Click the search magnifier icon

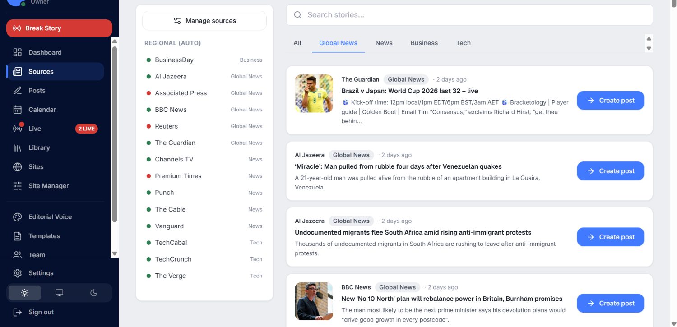[x=297, y=15]
